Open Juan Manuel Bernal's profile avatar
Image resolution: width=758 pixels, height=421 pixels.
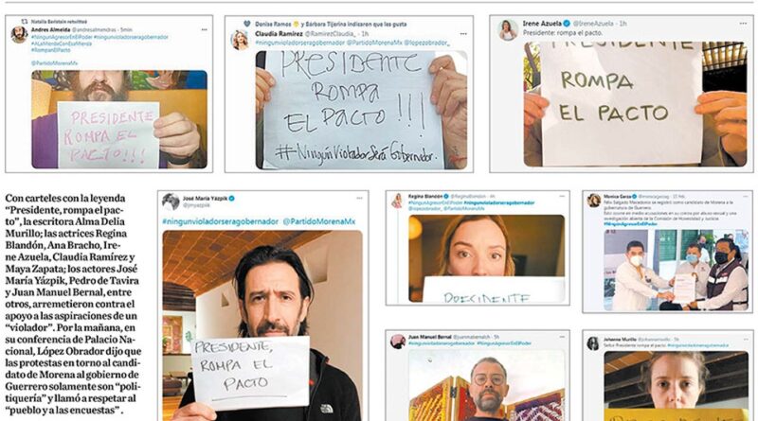pyautogui.click(x=398, y=342)
